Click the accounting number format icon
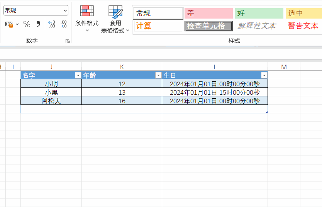 [x=9, y=24]
